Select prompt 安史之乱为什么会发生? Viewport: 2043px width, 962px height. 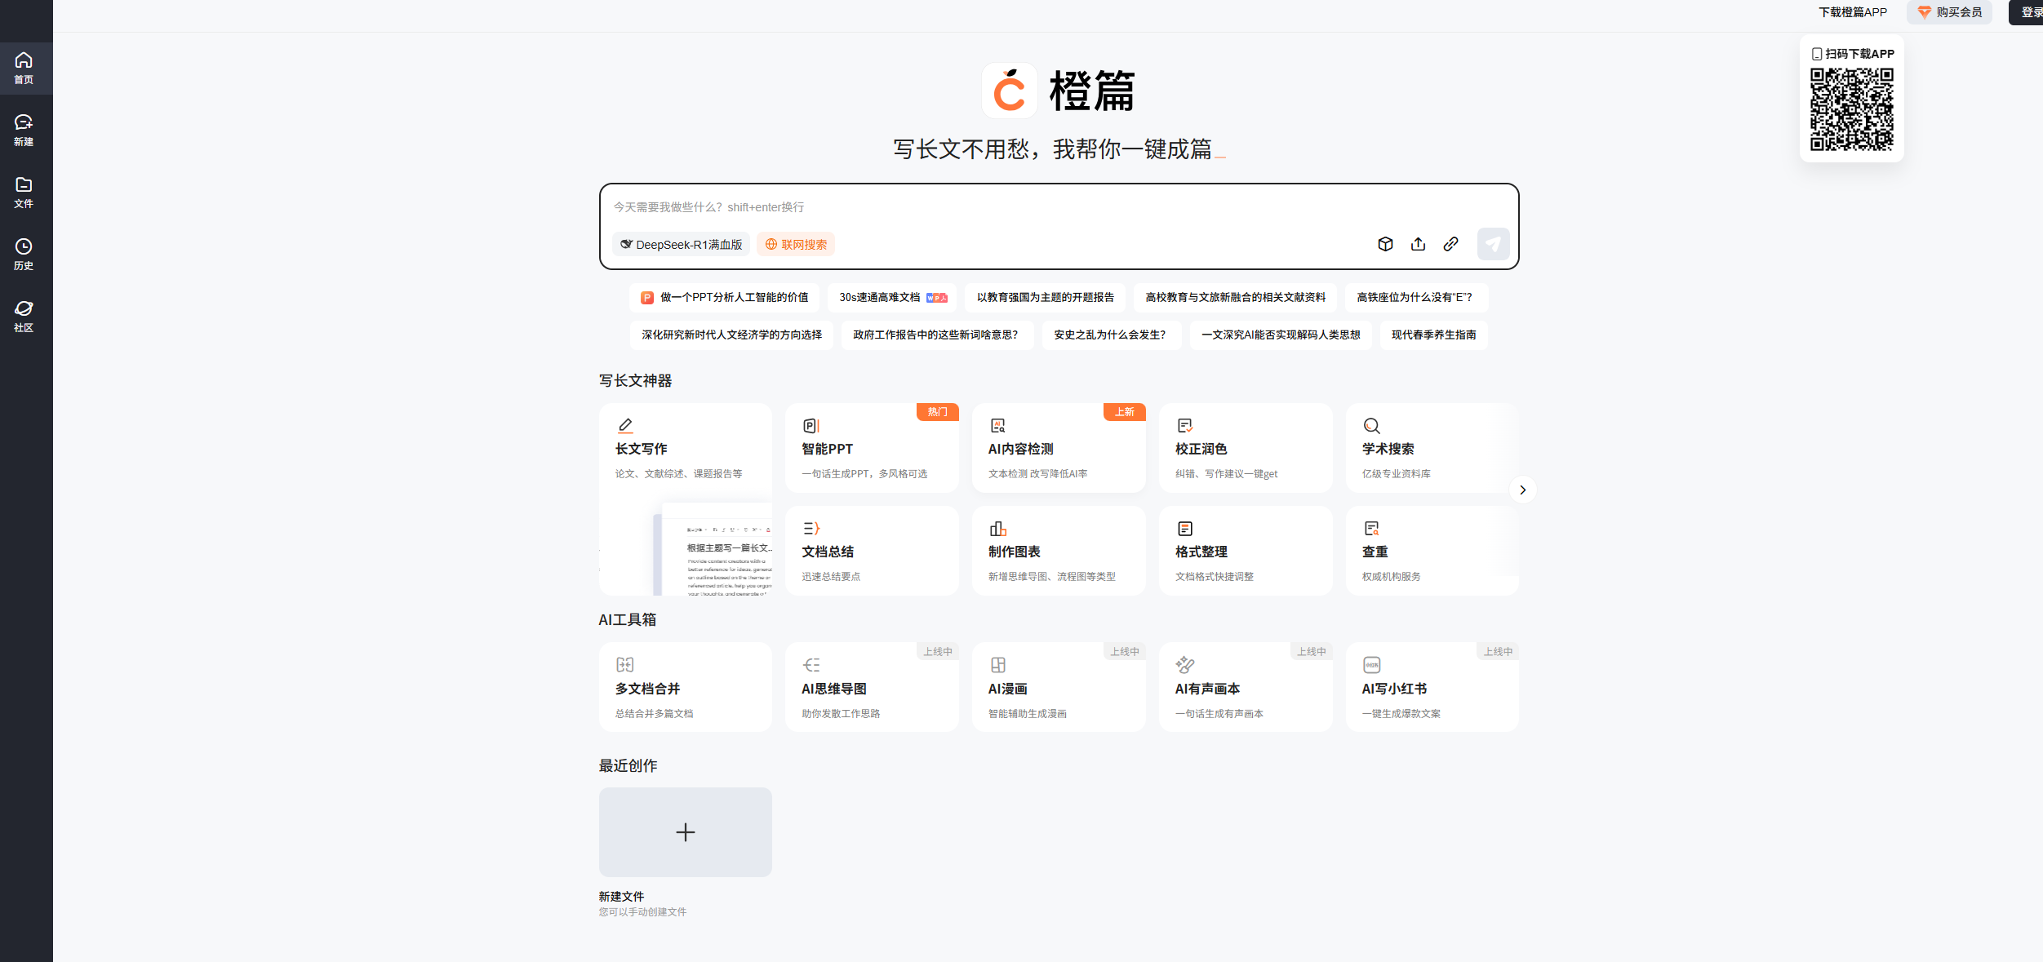(1111, 335)
